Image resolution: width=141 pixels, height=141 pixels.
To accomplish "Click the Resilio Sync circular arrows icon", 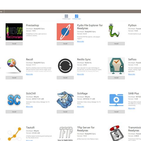I will coord(65,66).
